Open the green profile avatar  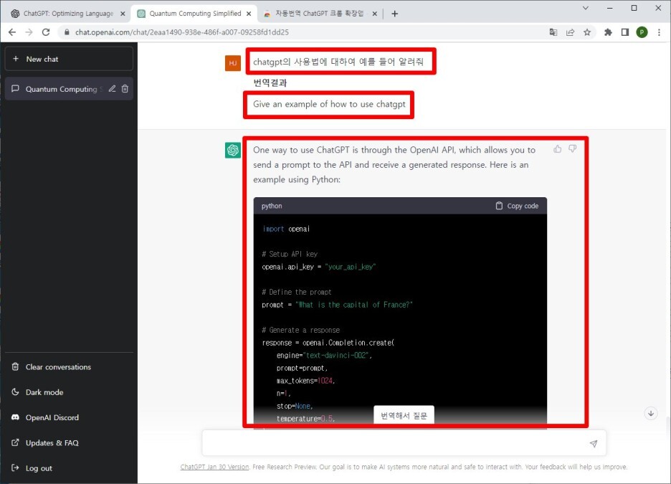642,32
